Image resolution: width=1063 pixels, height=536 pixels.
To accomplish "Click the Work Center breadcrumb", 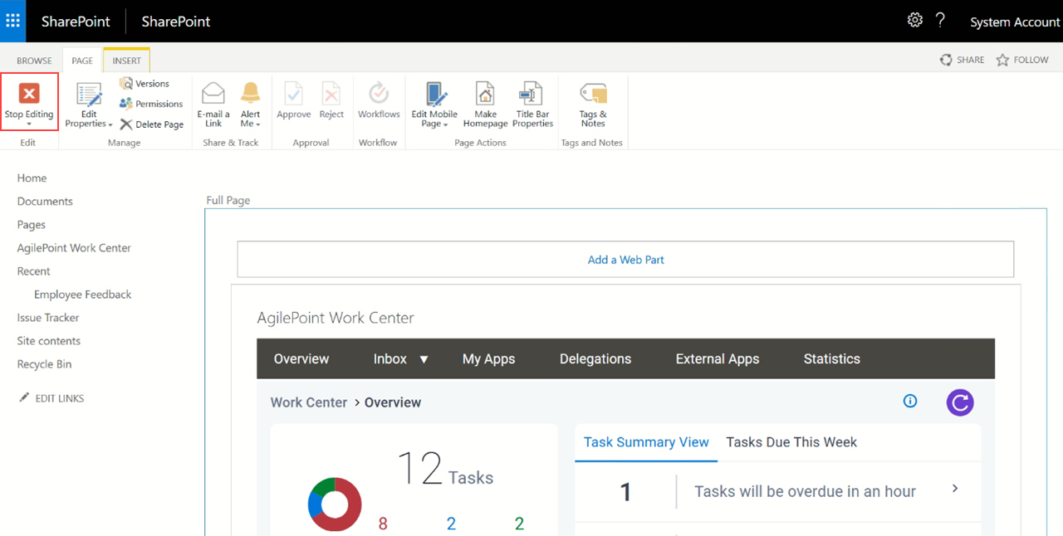I will tap(309, 402).
